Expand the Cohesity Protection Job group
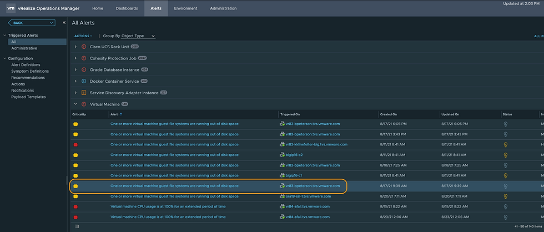 (x=75, y=58)
